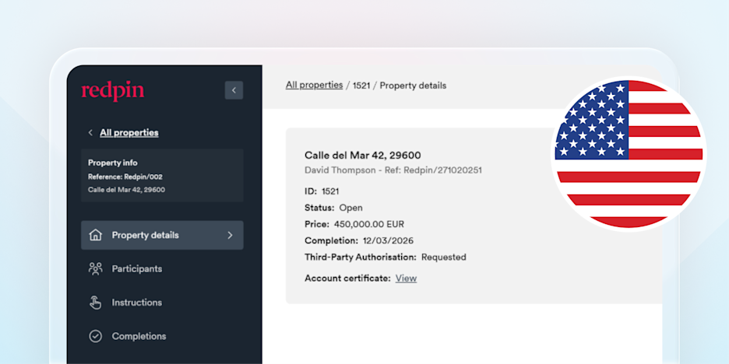The width and height of the screenshot is (729, 364).
Task: Click the Property info reference card
Action: (162, 176)
